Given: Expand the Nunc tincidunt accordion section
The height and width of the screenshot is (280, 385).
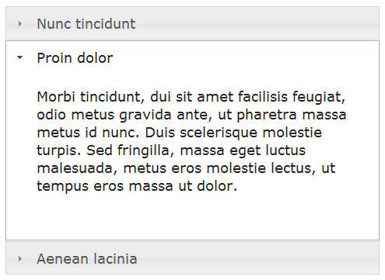Looking at the screenshot, I should pyautogui.click(x=192, y=23).
